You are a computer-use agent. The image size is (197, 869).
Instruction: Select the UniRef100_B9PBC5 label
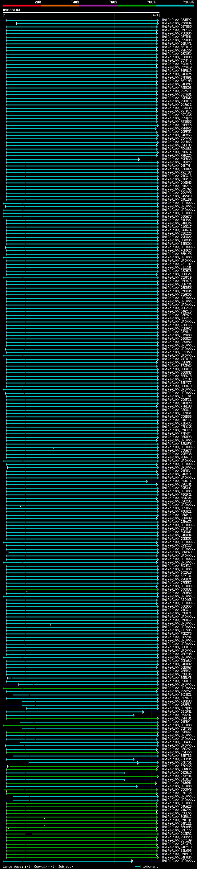pyautogui.click(x=176, y=159)
